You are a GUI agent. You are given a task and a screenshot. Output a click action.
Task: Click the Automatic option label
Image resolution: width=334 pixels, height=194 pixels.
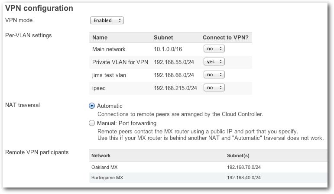click(x=110, y=106)
